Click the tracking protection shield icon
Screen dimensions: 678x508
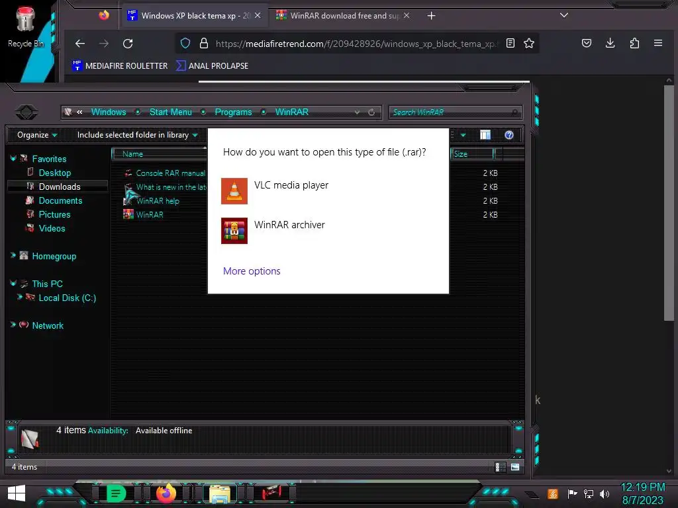coord(185,43)
